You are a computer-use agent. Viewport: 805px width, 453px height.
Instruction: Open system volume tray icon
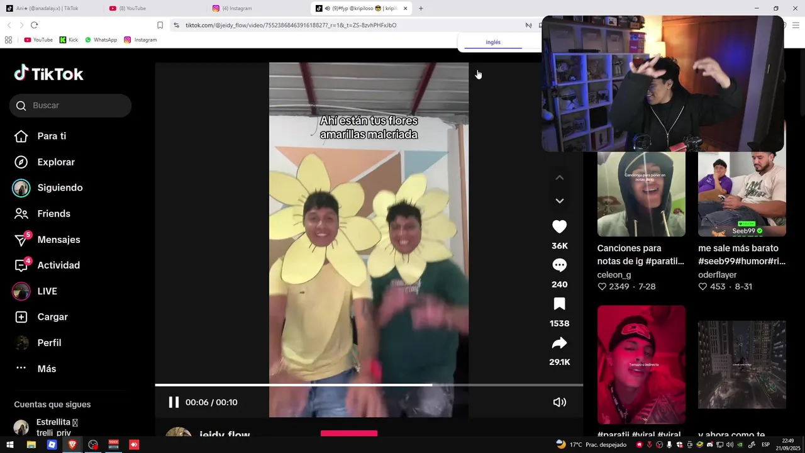click(x=730, y=445)
